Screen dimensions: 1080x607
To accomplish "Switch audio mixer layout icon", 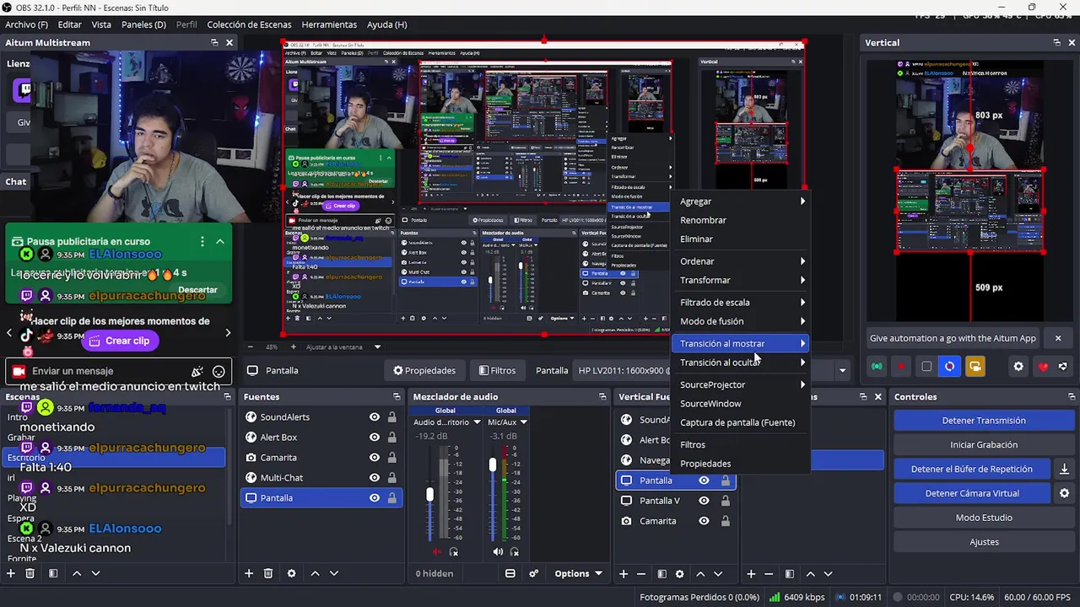I will pos(510,573).
